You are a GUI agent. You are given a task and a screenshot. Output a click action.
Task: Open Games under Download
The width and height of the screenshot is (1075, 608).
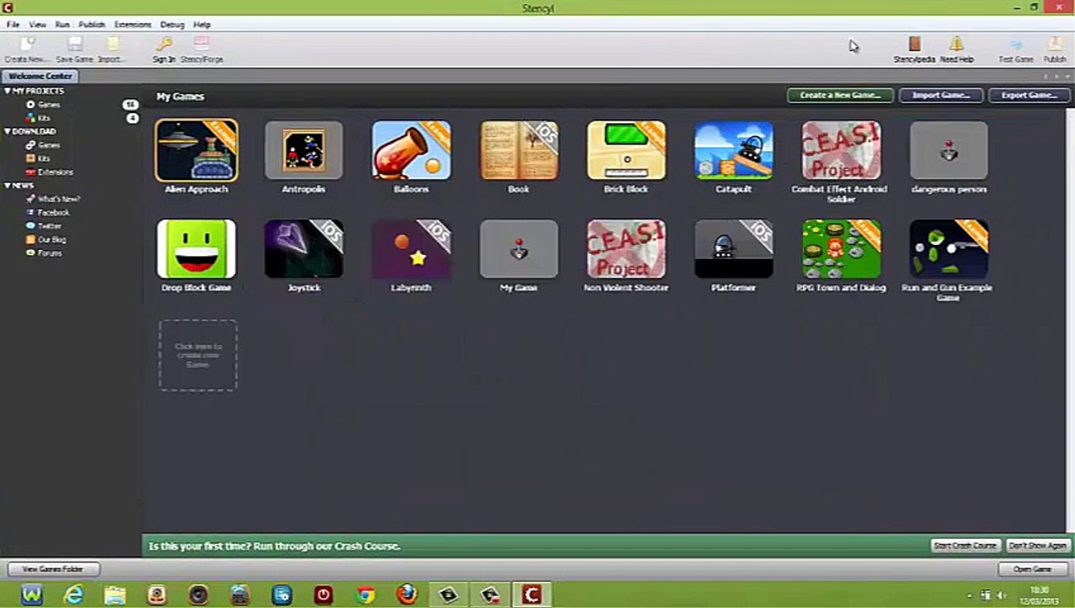48,145
